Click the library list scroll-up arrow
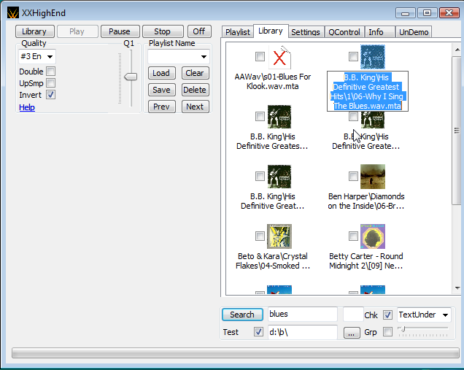464x370 pixels. point(457,50)
